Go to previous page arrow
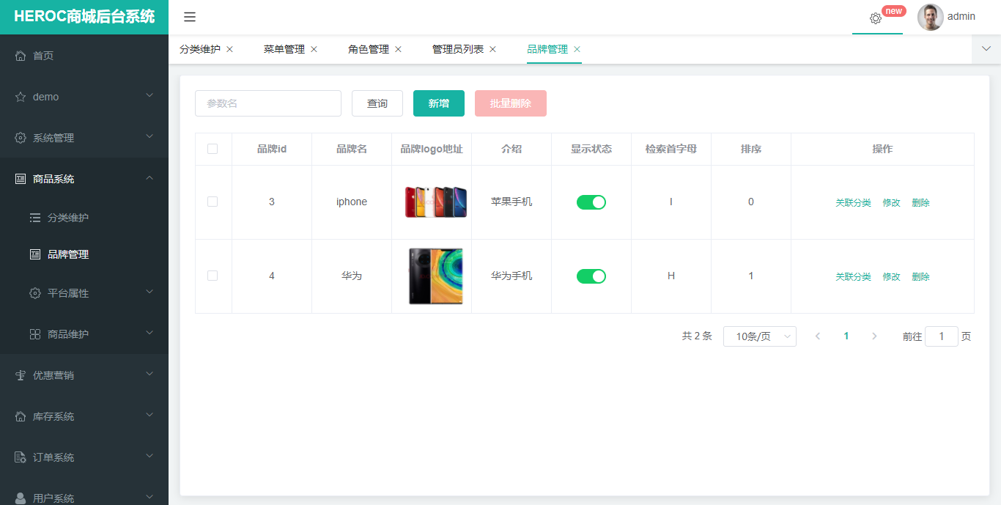Image resolution: width=1001 pixels, height=505 pixels. pyautogui.click(x=818, y=336)
